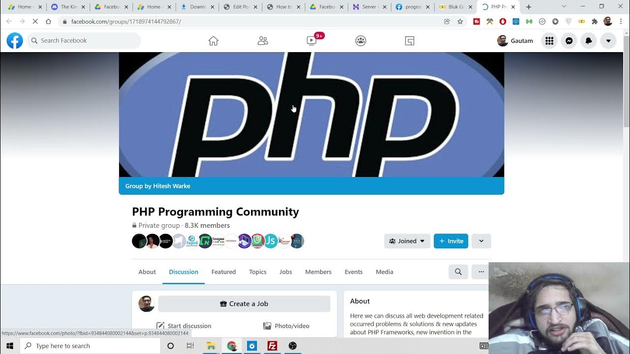Click the blue Invite button
This screenshot has height=354, width=630.
[x=451, y=241]
